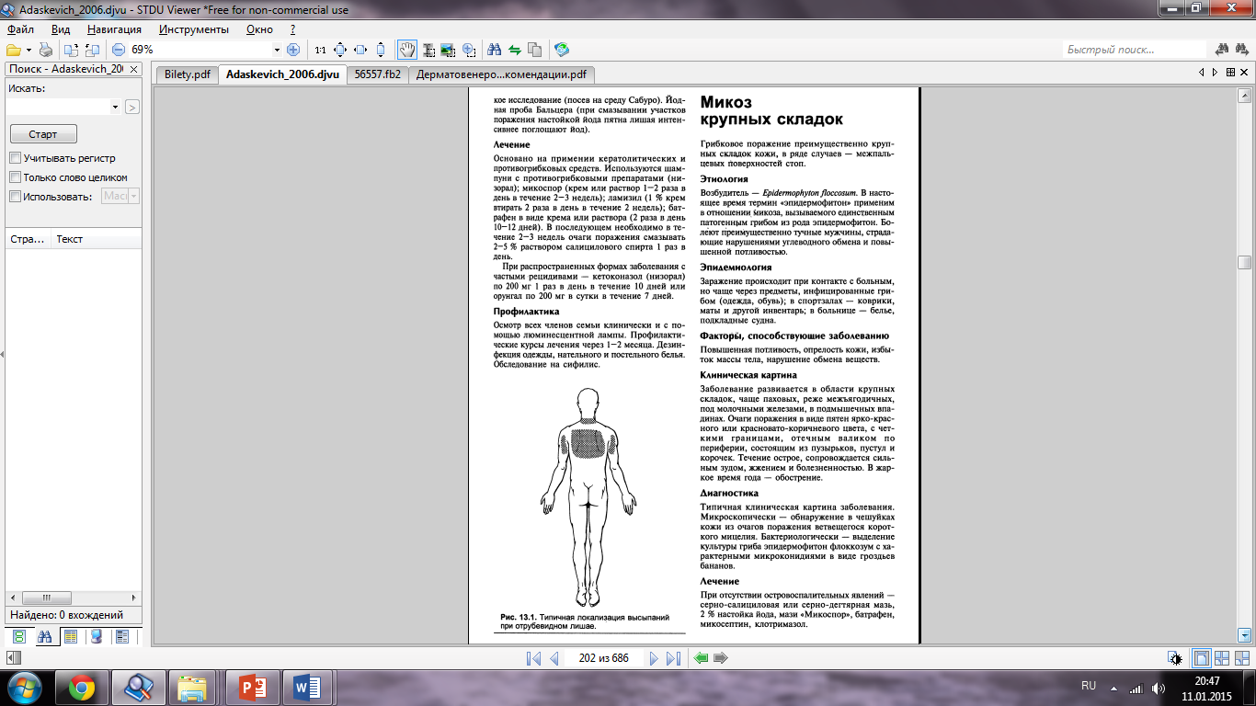Click the Copy icon in toolbar
The height and width of the screenshot is (706, 1256).
tap(535, 50)
